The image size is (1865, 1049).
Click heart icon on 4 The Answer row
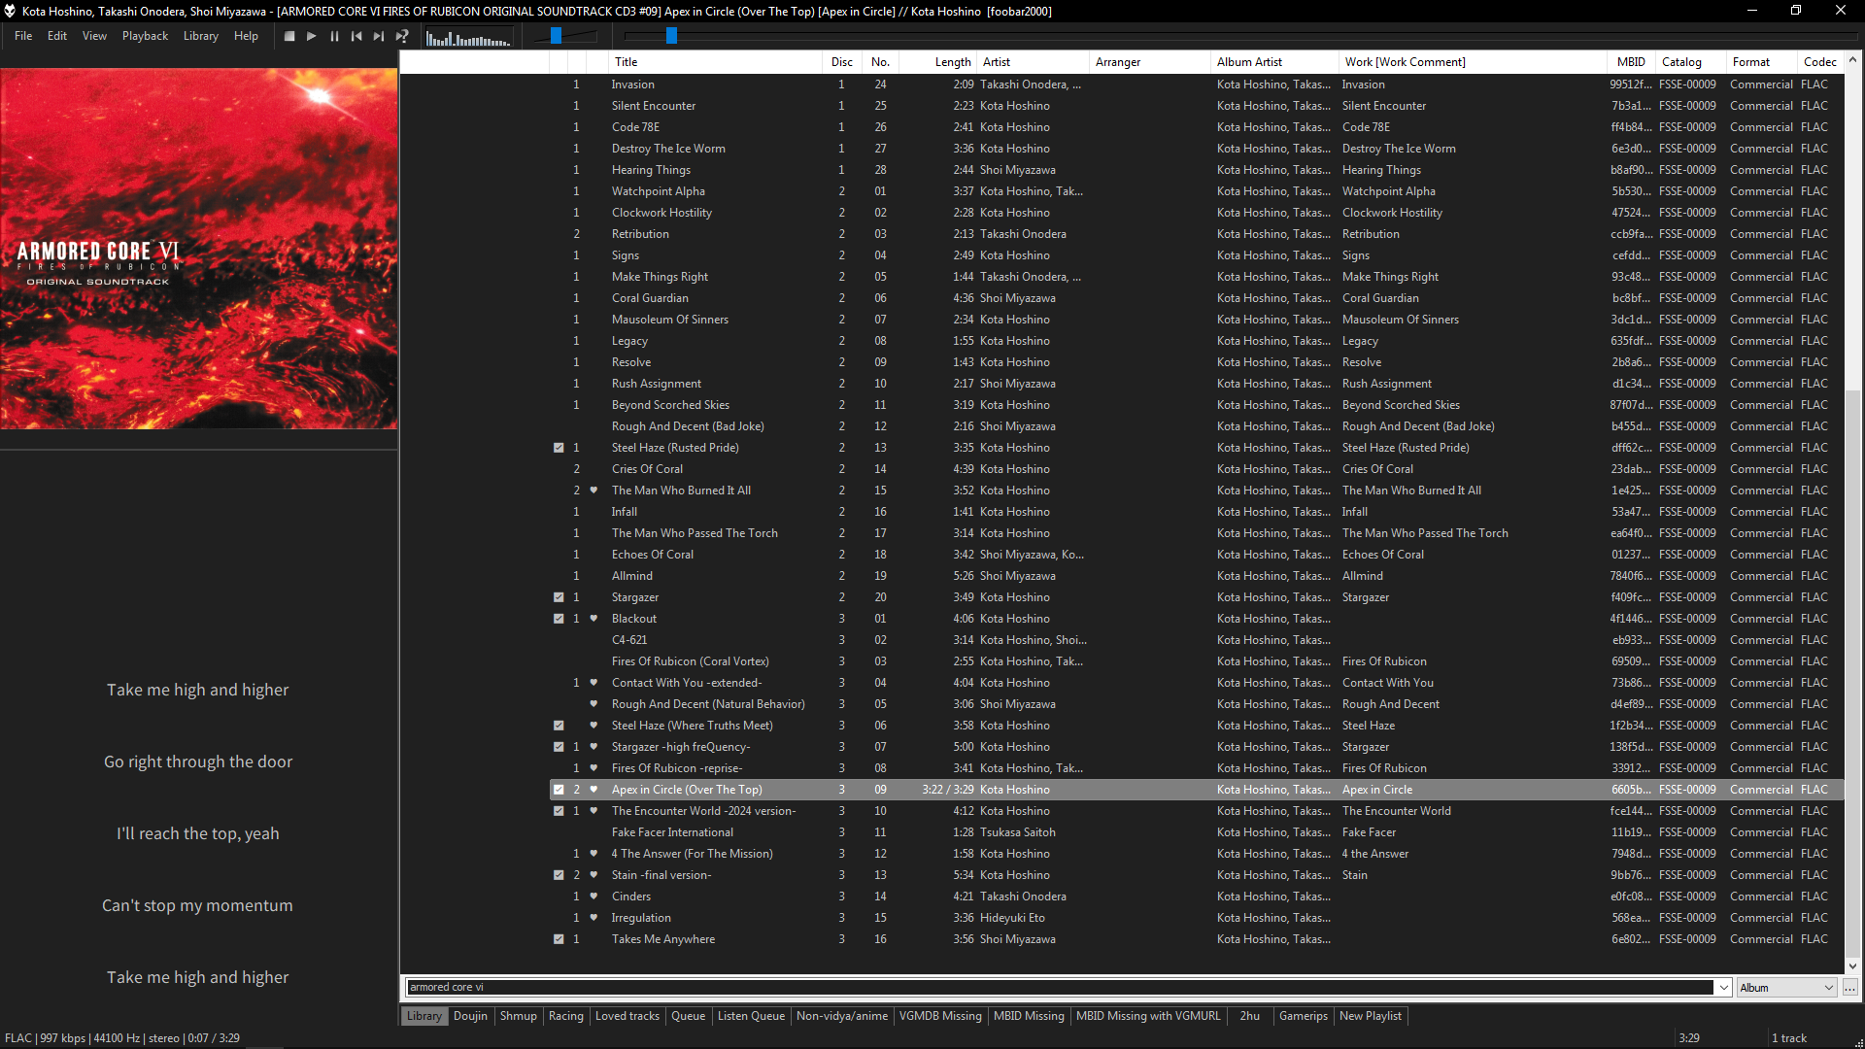[x=593, y=854]
